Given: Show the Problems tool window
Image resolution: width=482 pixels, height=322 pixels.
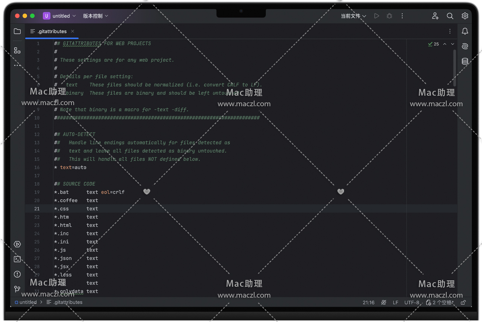Looking at the screenshot, I should [x=17, y=274].
